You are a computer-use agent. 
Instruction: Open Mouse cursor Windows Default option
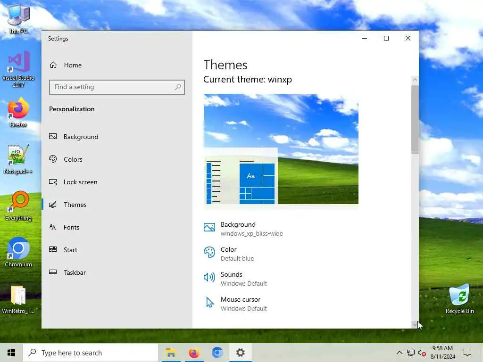coord(235,304)
